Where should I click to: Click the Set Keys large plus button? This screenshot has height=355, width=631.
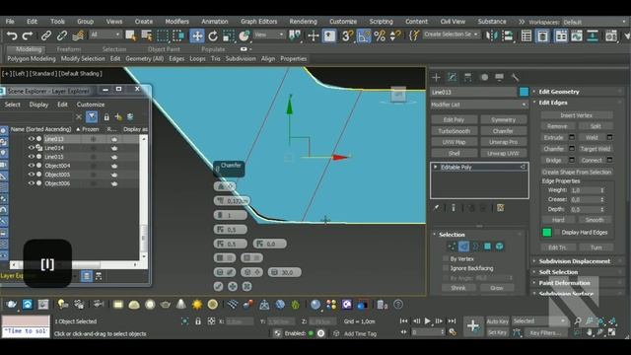tap(473, 326)
